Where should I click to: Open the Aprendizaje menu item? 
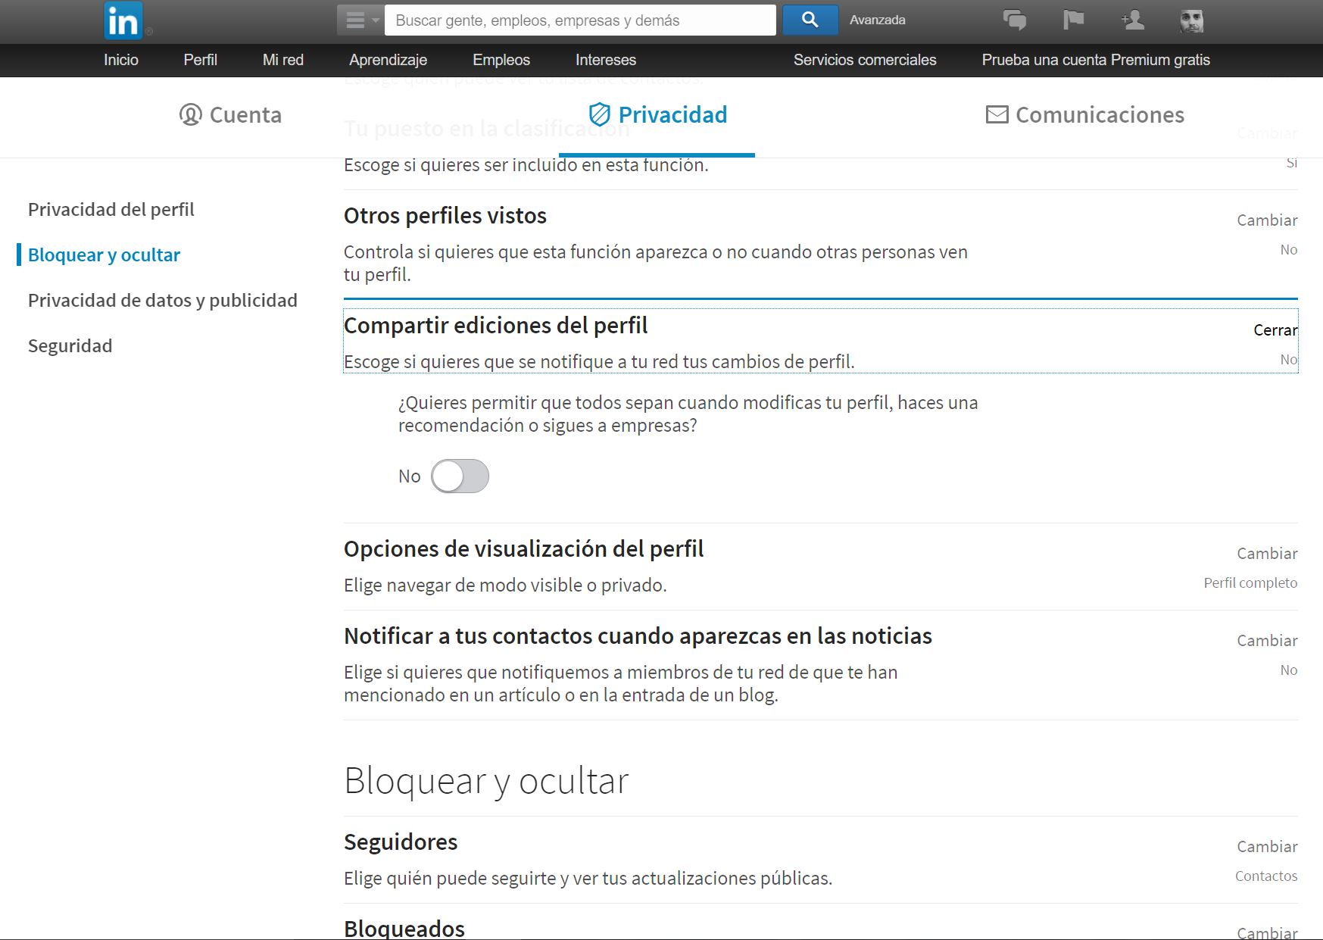388,60
